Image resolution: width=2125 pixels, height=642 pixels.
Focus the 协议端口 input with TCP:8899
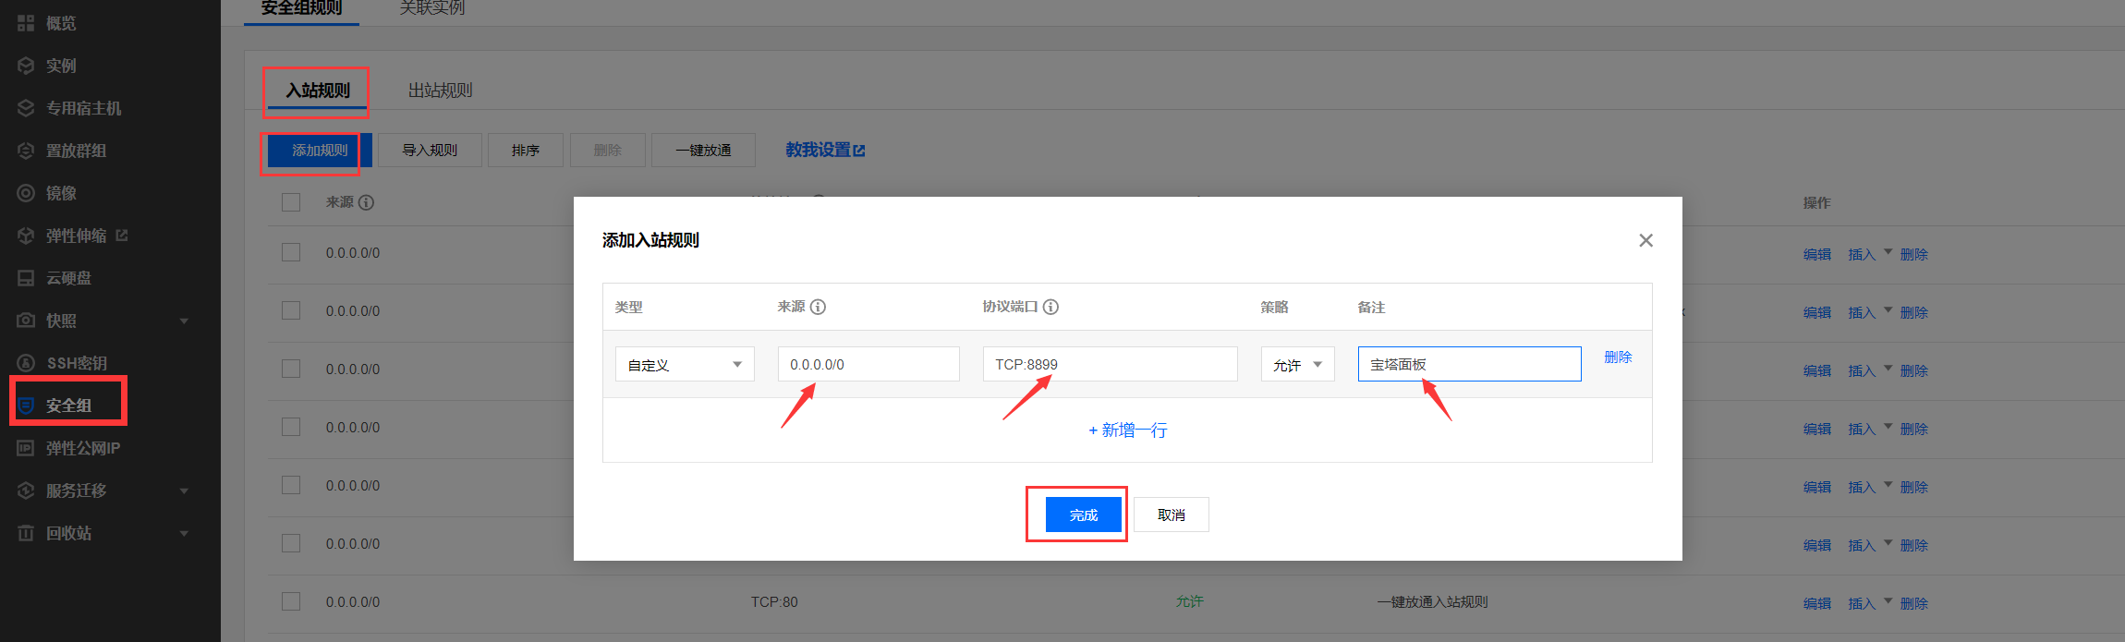point(1110,364)
